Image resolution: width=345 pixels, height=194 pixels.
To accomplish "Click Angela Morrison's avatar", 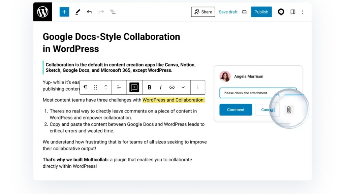I will tap(225, 76).
